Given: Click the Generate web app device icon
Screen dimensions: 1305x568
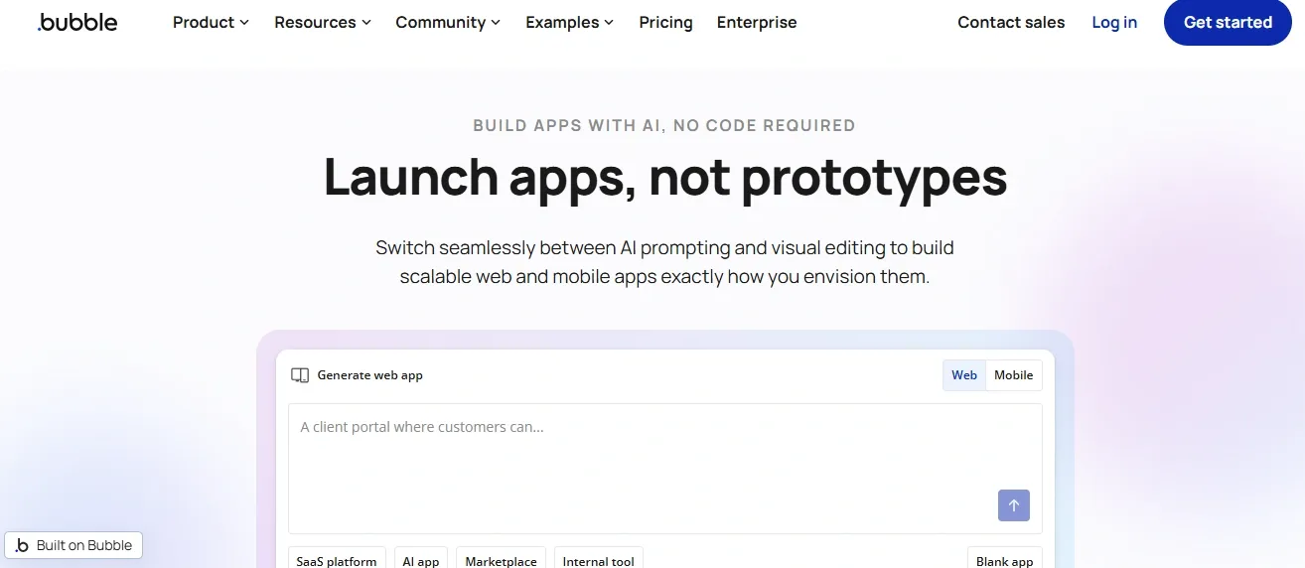Looking at the screenshot, I should tap(300, 375).
